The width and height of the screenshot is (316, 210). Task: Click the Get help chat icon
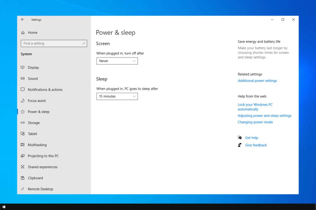(x=240, y=138)
